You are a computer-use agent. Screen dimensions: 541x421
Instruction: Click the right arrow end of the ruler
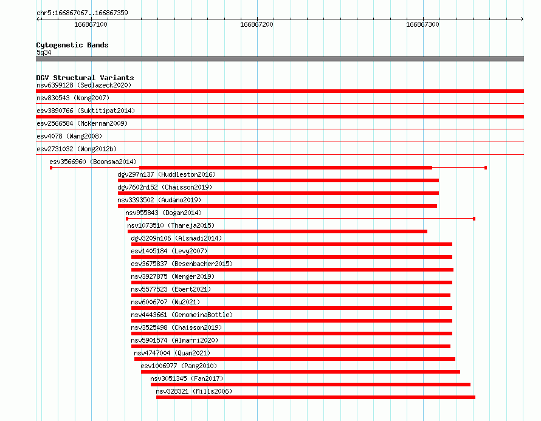(x=522, y=19)
